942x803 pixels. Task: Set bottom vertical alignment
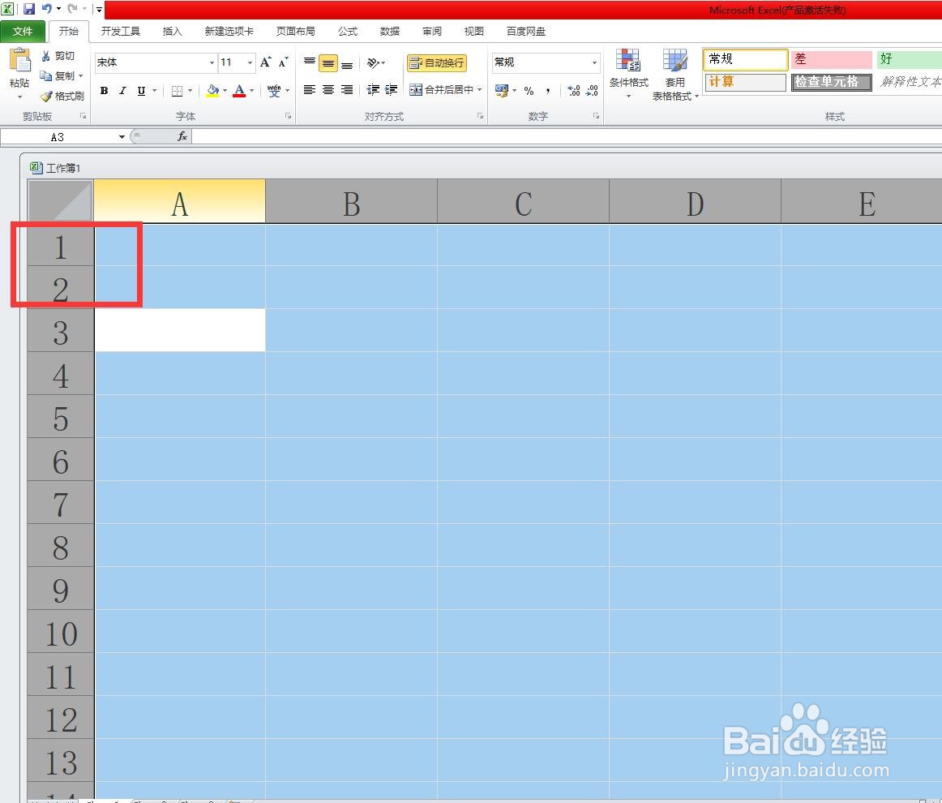click(x=347, y=64)
